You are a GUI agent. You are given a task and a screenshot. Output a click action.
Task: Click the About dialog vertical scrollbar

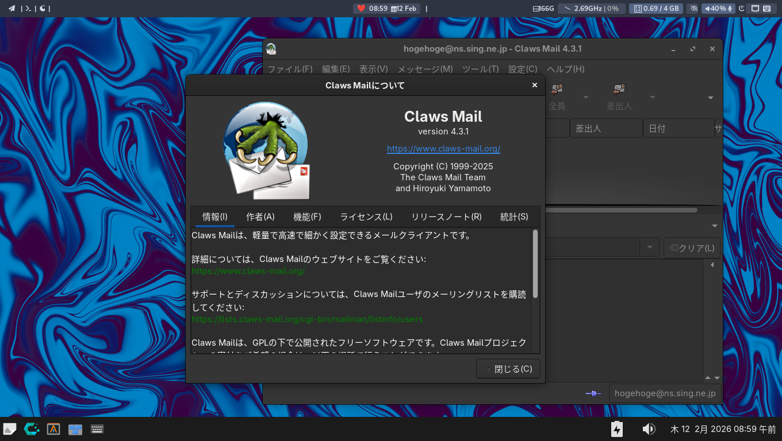pyautogui.click(x=535, y=264)
